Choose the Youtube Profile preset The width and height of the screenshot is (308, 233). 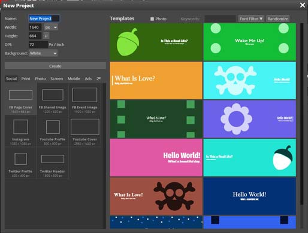coord(53,131)
